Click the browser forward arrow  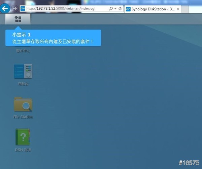point(15,9)
